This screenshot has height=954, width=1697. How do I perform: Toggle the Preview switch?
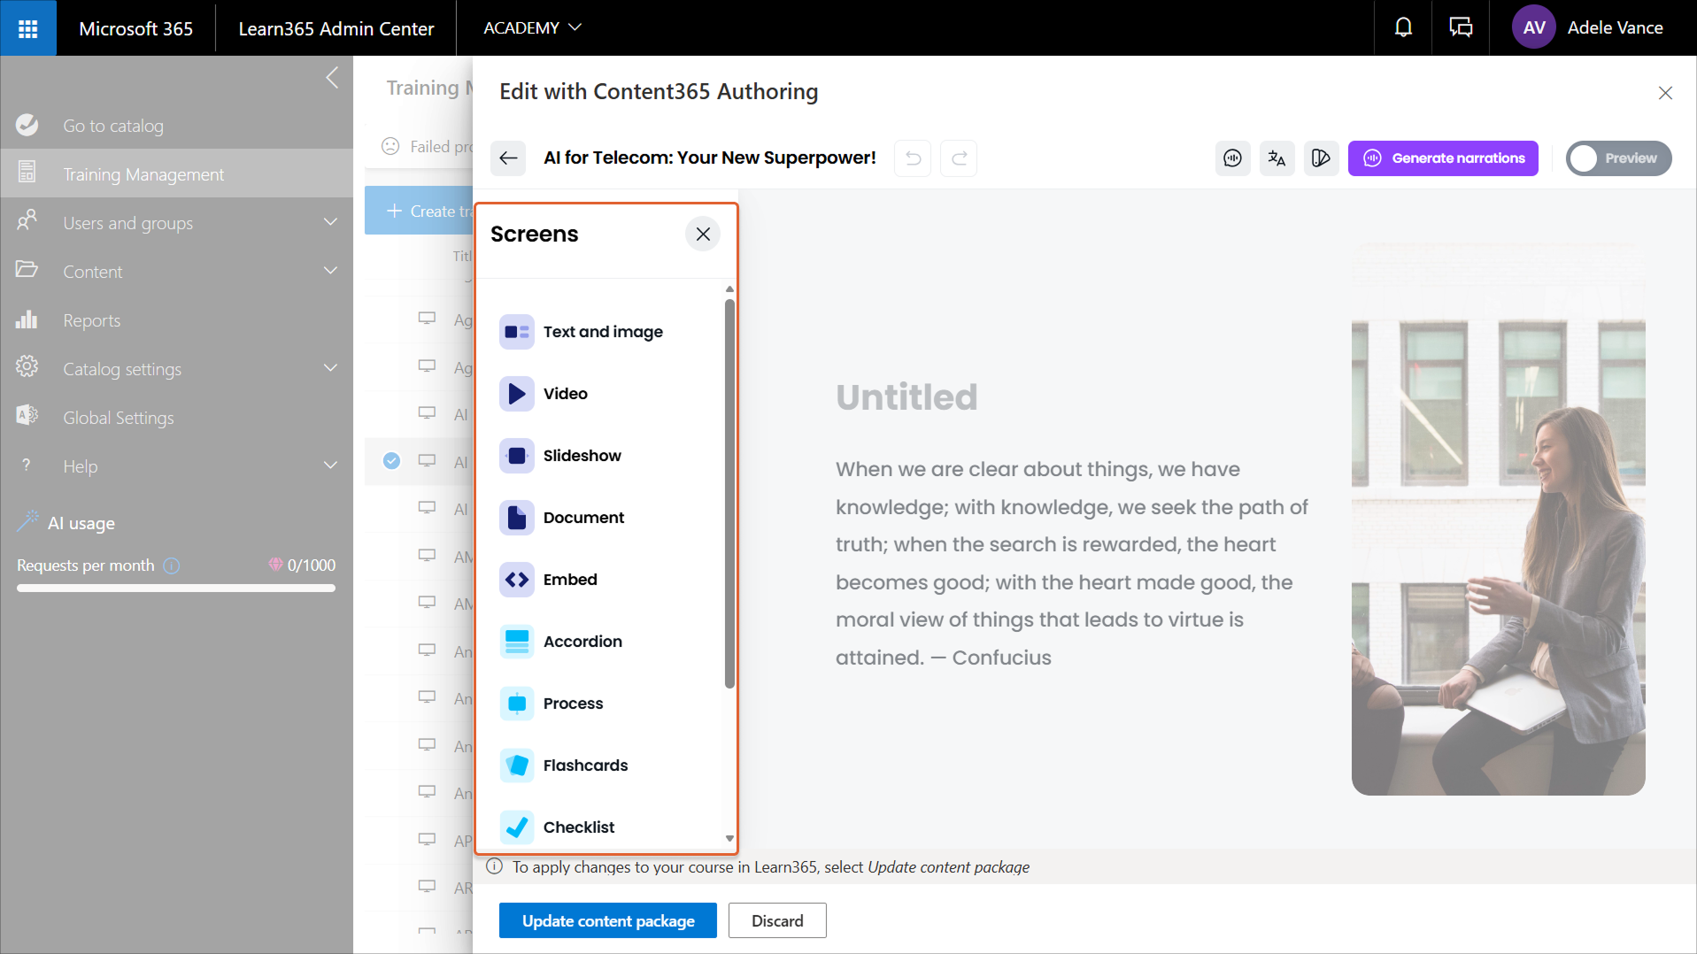pos(1617,158)
